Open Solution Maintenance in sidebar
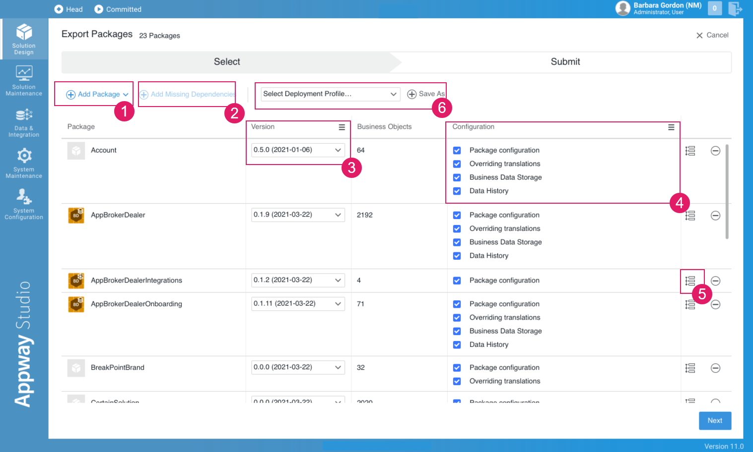This screenshot has width=753, height=452. 24,80
